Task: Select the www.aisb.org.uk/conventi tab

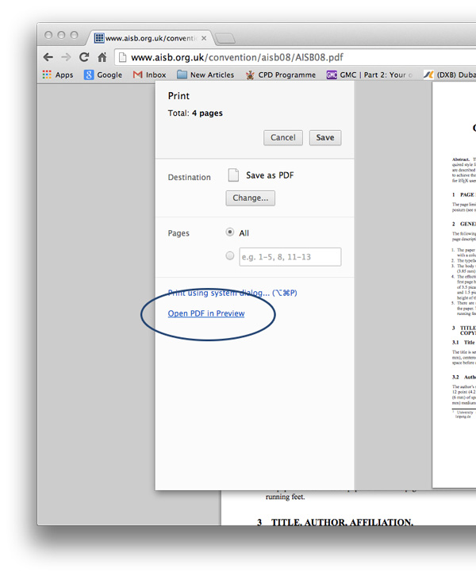Action: 150,38
